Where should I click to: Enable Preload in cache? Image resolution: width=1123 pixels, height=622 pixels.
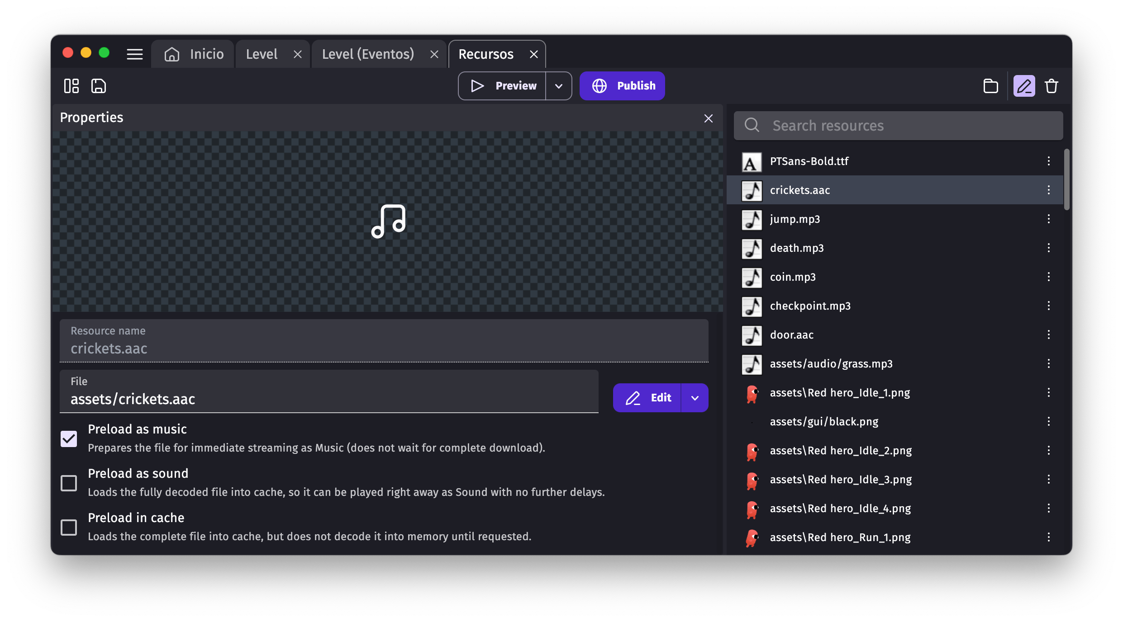pyautogui.click(x=69, y=527)
